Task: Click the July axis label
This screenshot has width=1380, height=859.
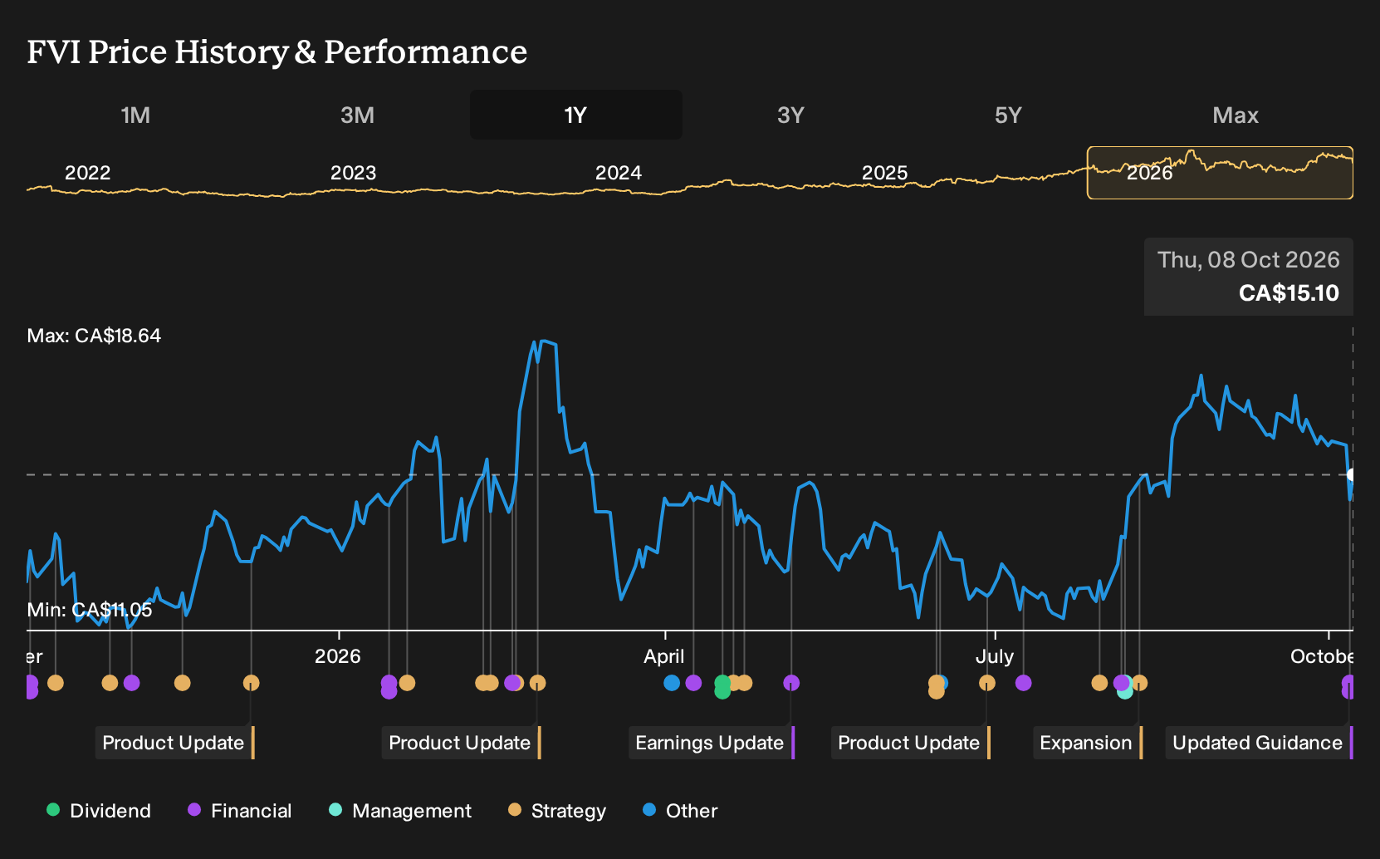Action: pos(995,656)
